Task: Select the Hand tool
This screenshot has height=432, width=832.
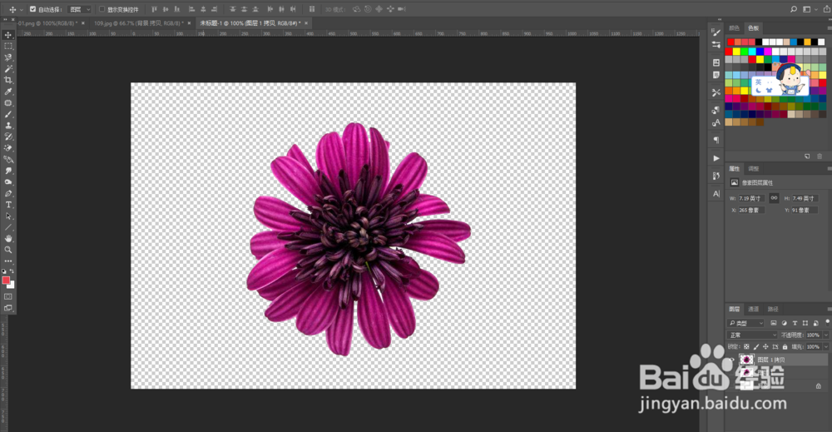Action: [8, 238]
